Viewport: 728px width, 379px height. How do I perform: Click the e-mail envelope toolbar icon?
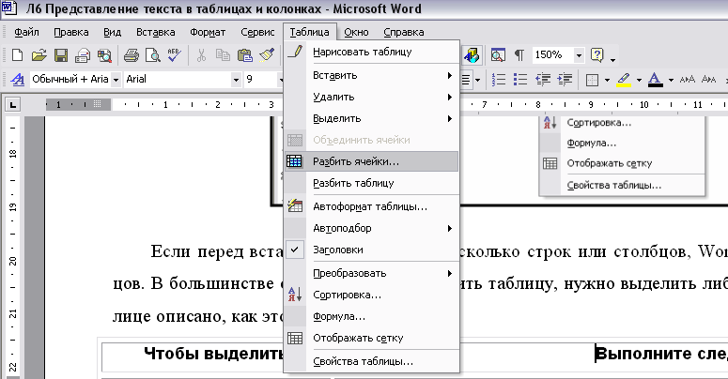pos(83,55)
